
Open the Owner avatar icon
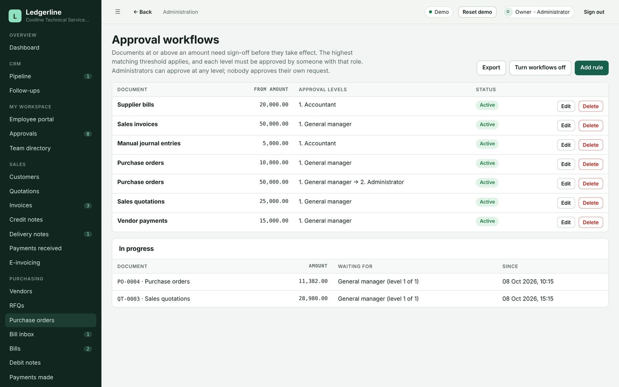[x=508, y=12]
